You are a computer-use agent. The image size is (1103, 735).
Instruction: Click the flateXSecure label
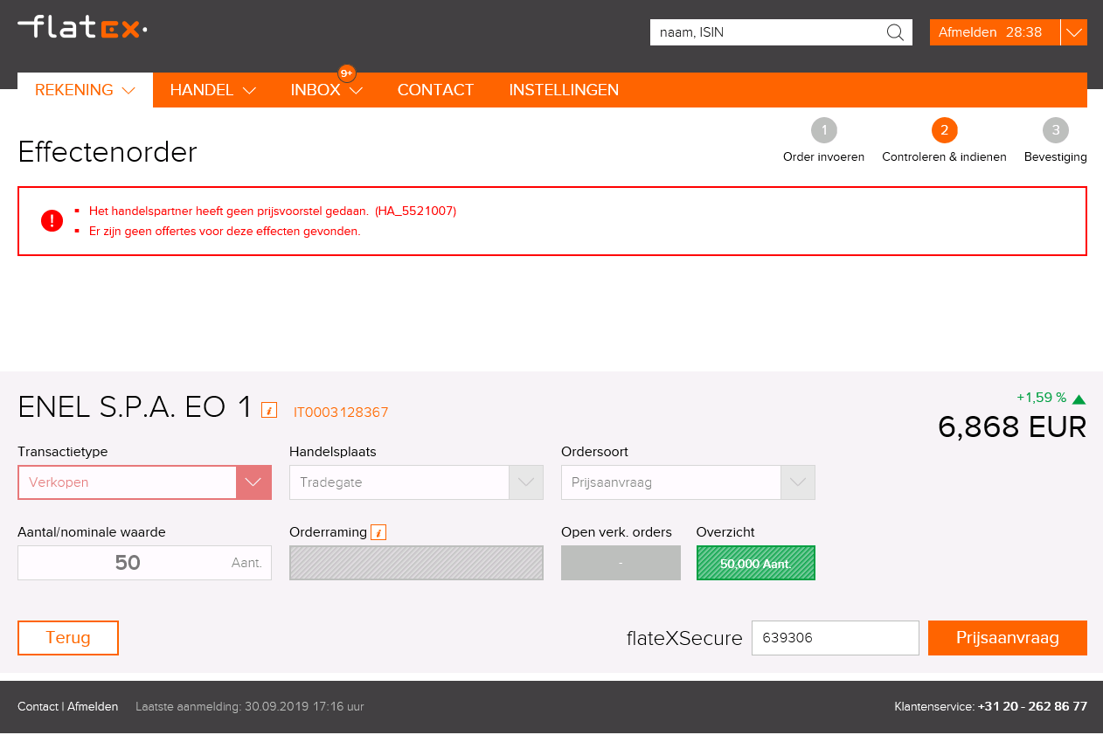click(x=684, y=639)
